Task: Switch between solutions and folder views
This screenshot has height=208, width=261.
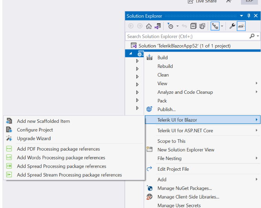Action: [157, 26]
